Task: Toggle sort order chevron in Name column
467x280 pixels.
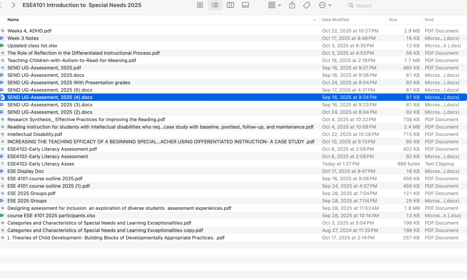Action: click(315, 20)
